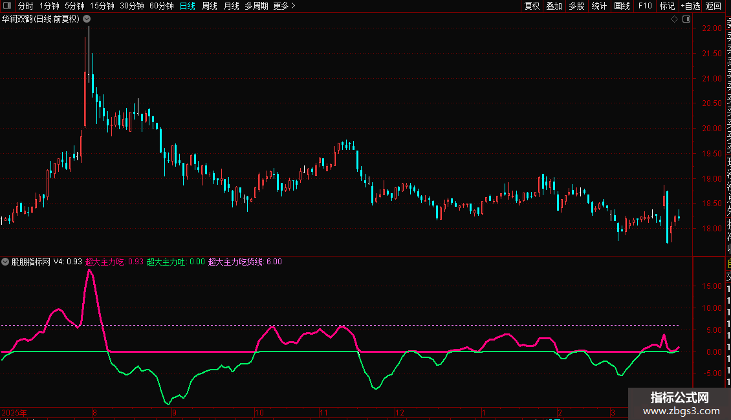
Task: Add stock with +自选 button
Action: pos(690,6)
